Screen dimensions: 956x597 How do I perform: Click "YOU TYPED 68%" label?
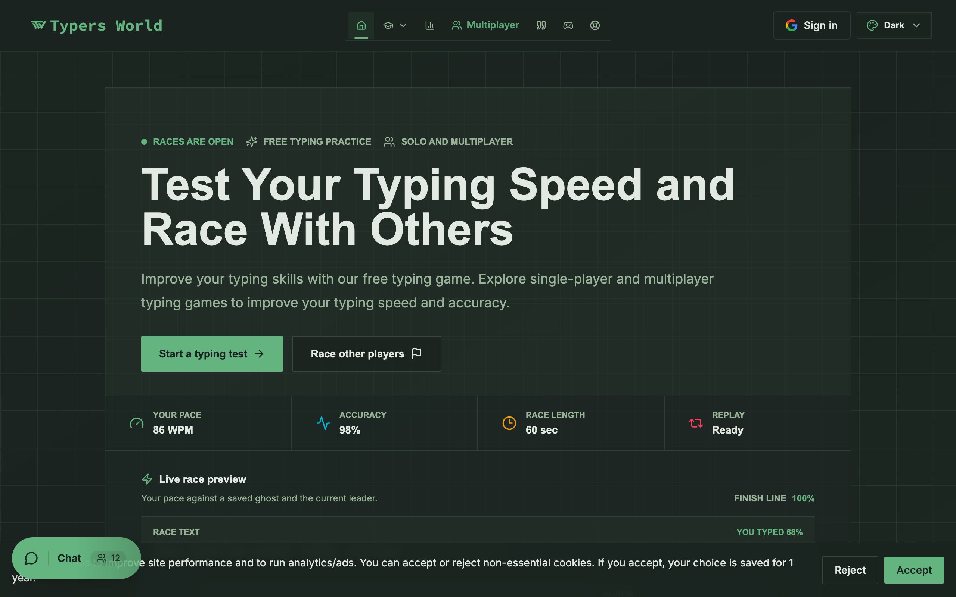click(770, 532)
